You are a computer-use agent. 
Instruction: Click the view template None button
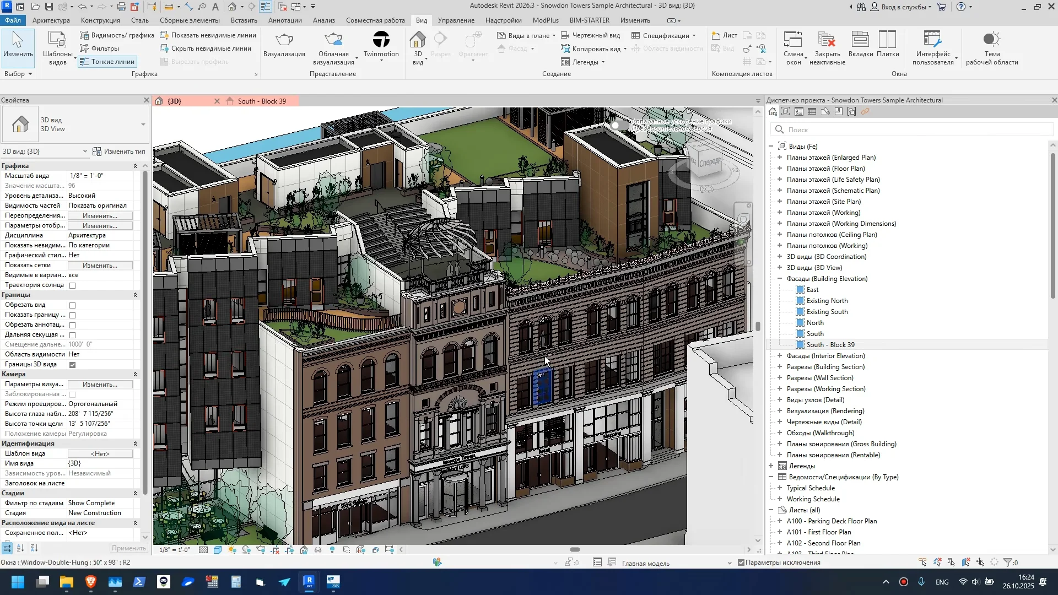100,454
